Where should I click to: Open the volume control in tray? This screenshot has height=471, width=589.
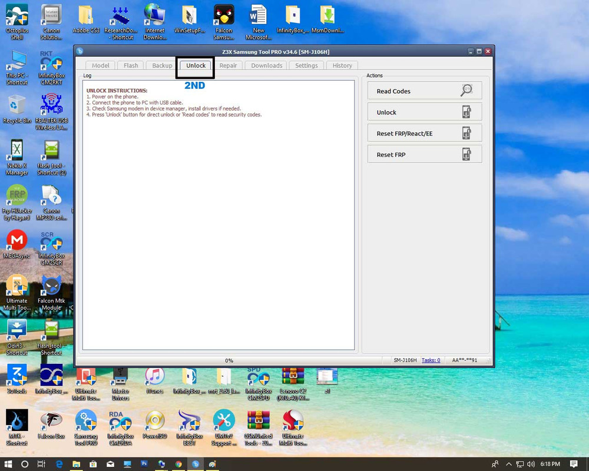(x=531, y=464)
